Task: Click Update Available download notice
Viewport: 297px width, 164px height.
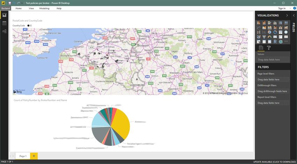Action: [274, 162]
